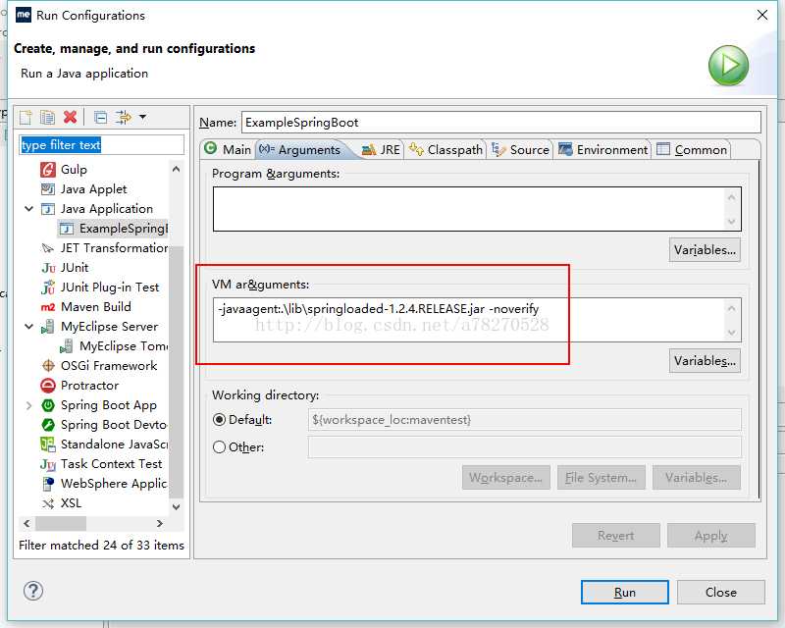This screenshot has width=785, height=628.
Task: Click the Spring Boot App icon
Action: pyautogui.click(x=48, y=405)
